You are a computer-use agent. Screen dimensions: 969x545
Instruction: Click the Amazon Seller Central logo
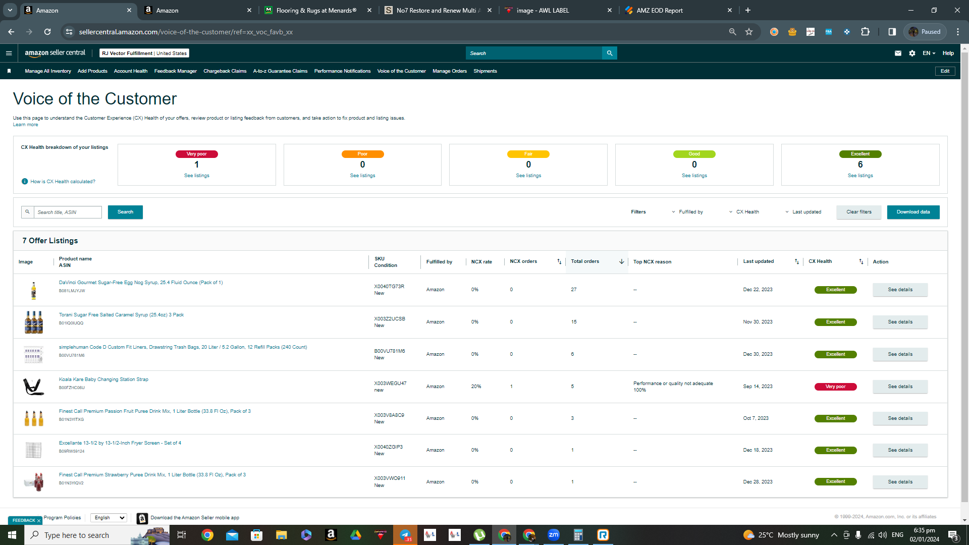click(x=55, y=53)
